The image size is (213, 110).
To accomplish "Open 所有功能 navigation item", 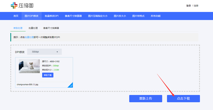I will click(155, 16).
